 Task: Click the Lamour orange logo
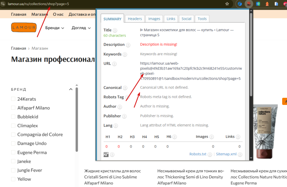coord(24,27)
